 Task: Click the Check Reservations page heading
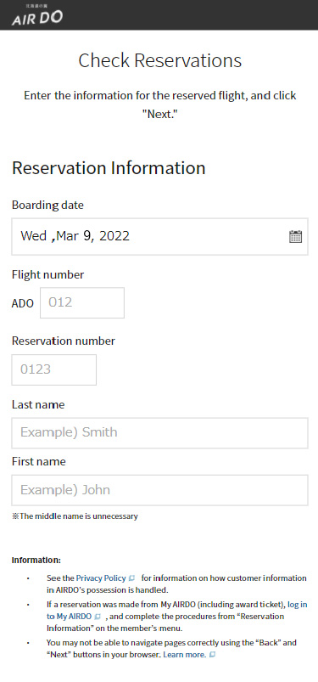coord(160,60)
